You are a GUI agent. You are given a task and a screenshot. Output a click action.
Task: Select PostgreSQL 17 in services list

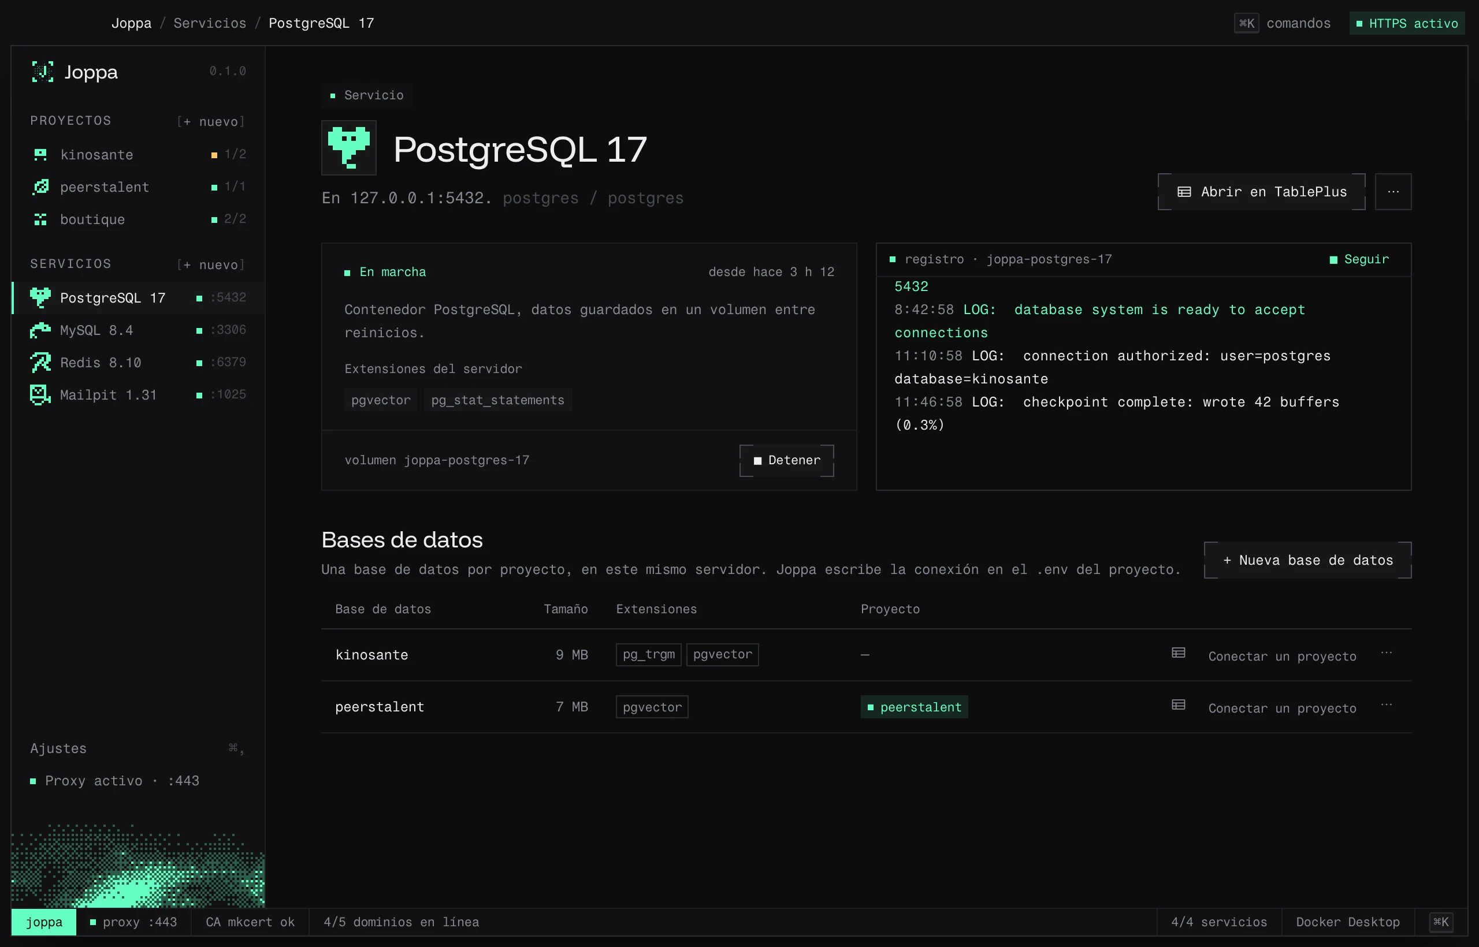(139, 297)
